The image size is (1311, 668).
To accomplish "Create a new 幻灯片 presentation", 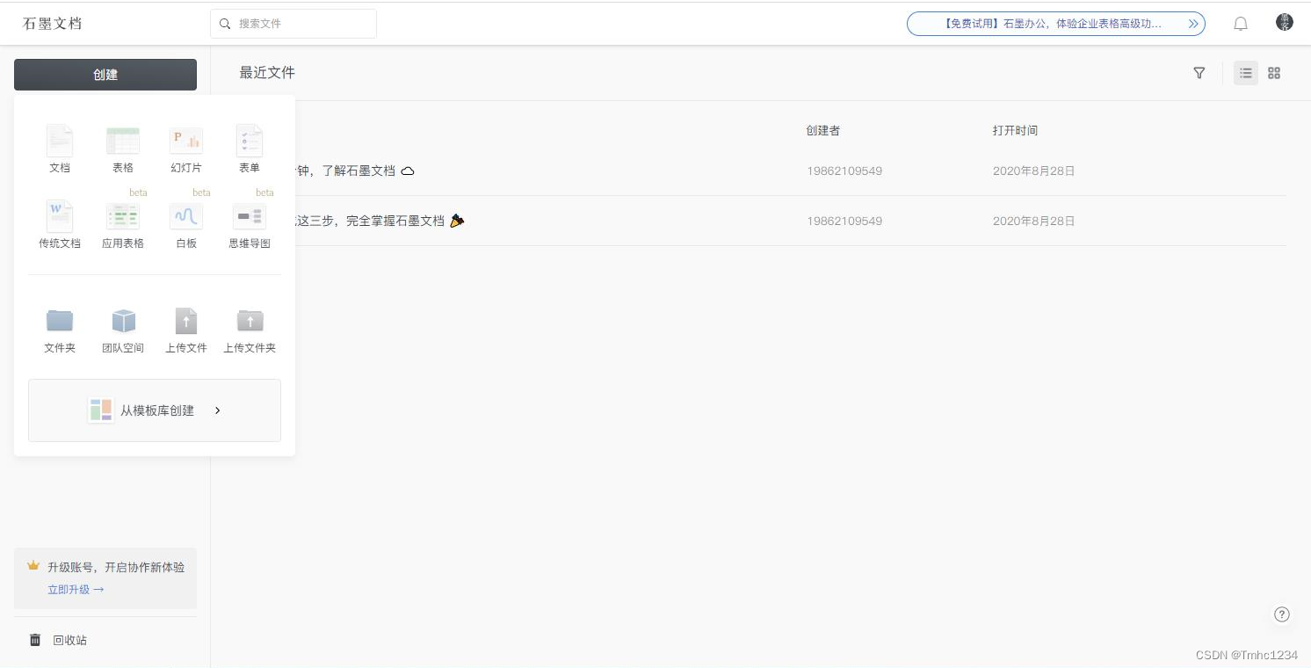I will [x=186, y=149].
